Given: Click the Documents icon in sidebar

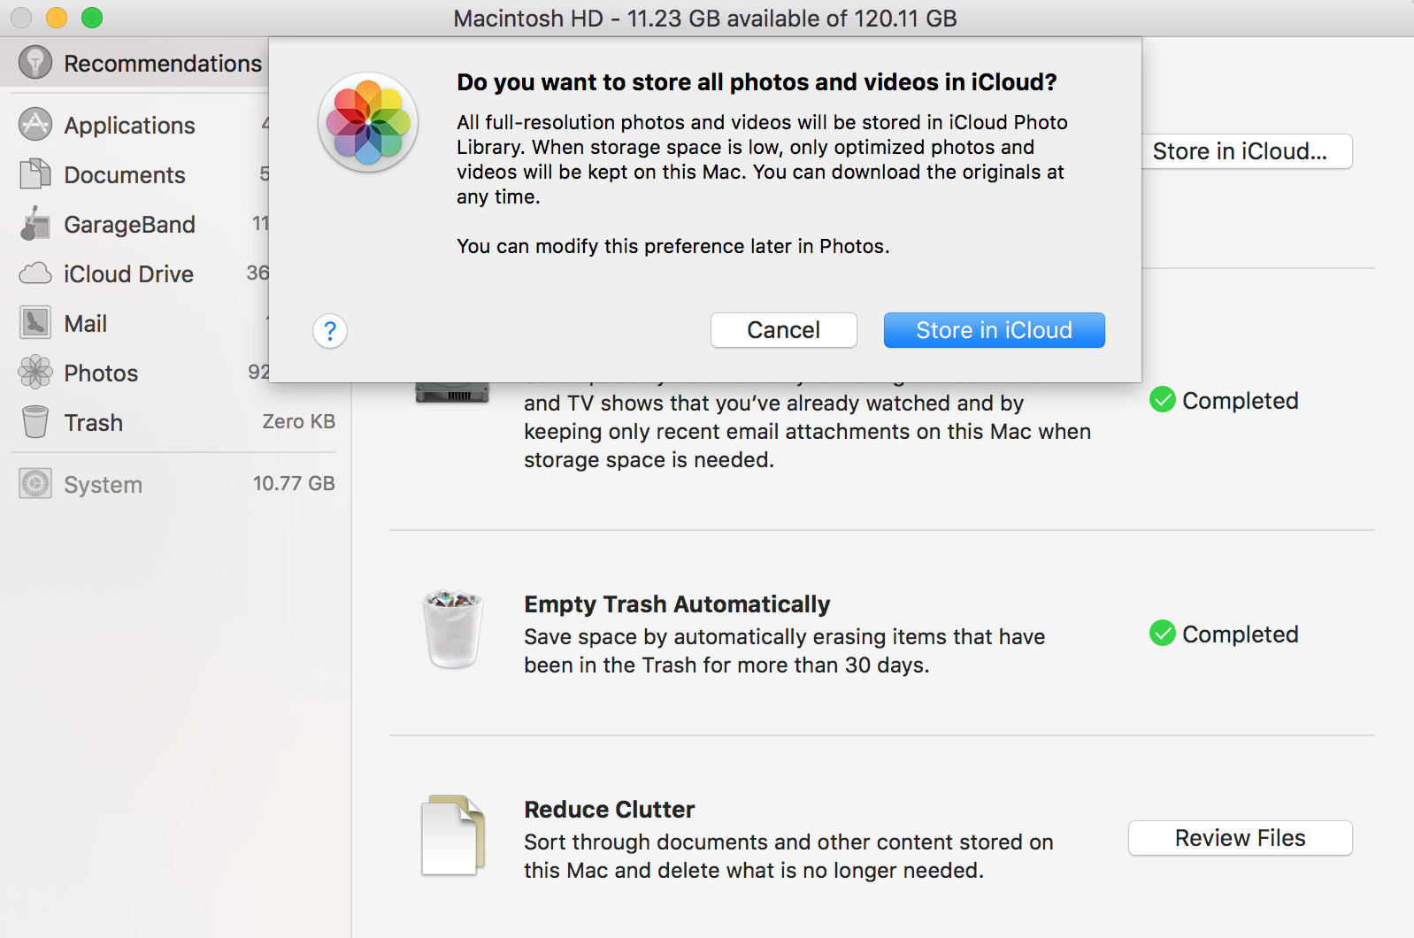Looking at the screenshot, I should point(35,174).
